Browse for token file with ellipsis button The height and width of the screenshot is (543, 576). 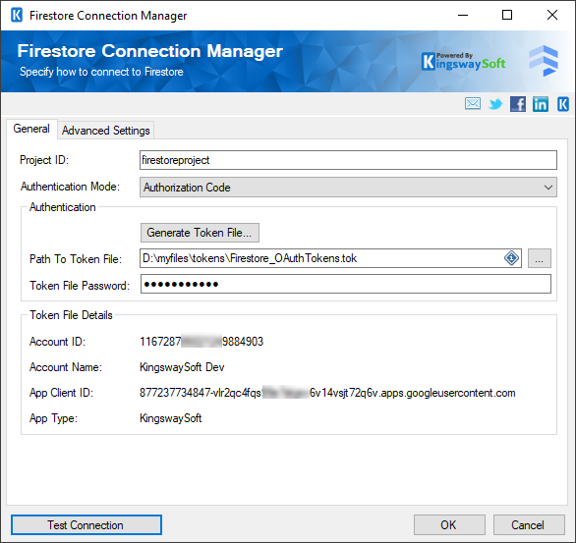(539, 258)
